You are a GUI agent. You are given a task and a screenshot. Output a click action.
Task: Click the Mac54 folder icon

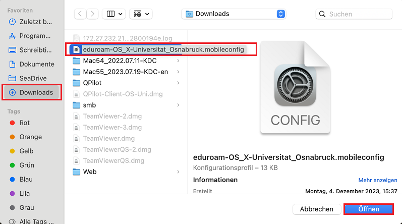76,61
